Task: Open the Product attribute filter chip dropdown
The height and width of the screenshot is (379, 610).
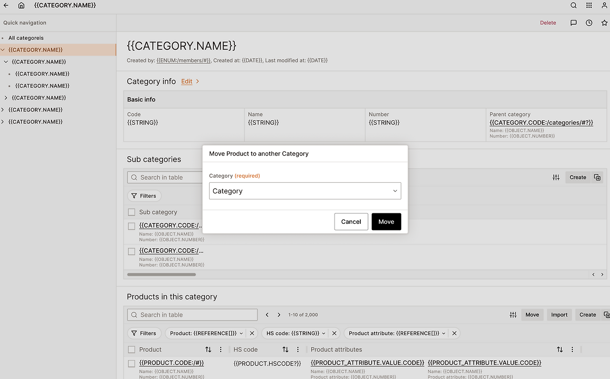Action: (444, 333)
